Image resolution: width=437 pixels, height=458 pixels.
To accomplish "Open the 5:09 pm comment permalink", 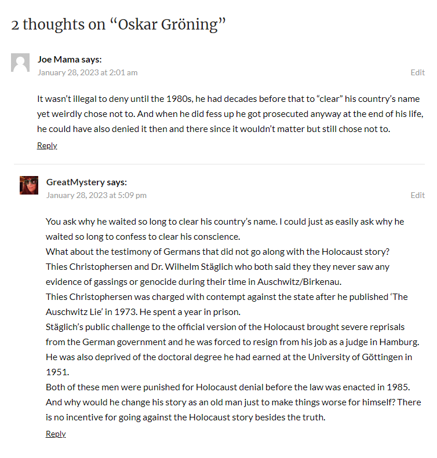I will tap(96, 195).
